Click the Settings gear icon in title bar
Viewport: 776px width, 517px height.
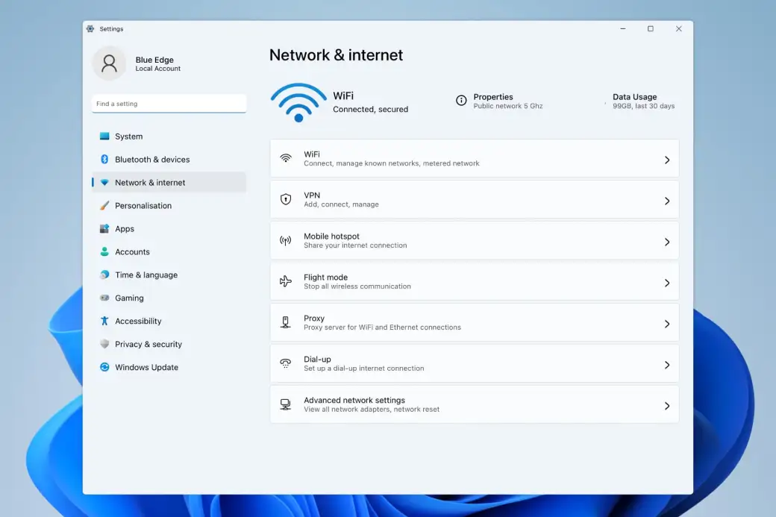click(x=90, y=28)
